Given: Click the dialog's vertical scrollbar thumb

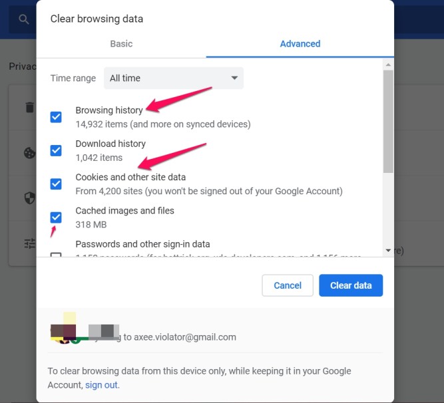Looking at the screenshot, I should (388, 122).
